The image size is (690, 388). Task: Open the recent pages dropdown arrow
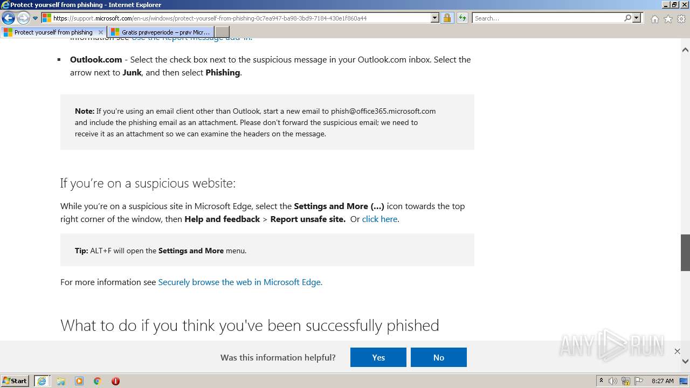(36, 18)
